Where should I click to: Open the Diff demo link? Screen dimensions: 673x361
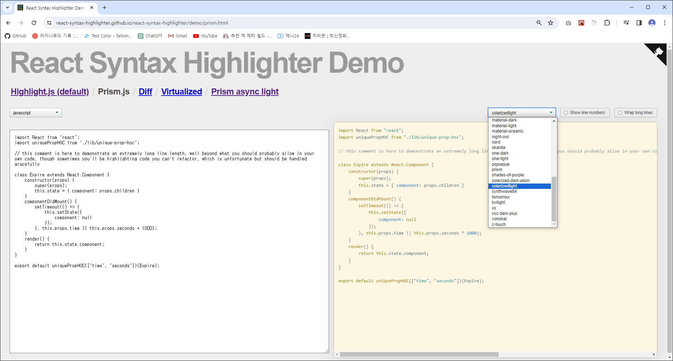pyautogui.click(x=145, y=92)
